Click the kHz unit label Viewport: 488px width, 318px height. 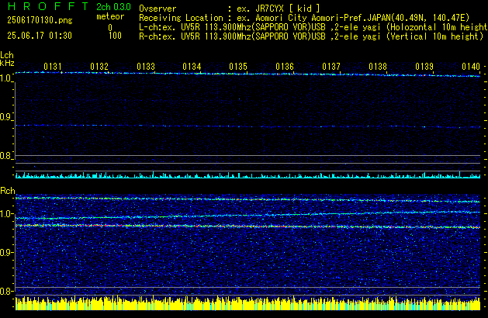pyautogui.click(x=7, y=63)
